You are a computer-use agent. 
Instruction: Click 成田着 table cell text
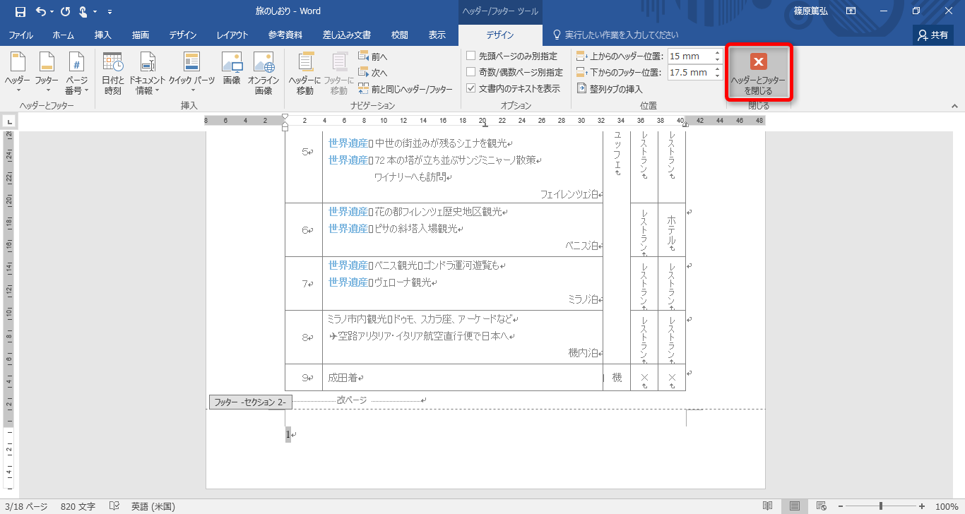[343, 378]
